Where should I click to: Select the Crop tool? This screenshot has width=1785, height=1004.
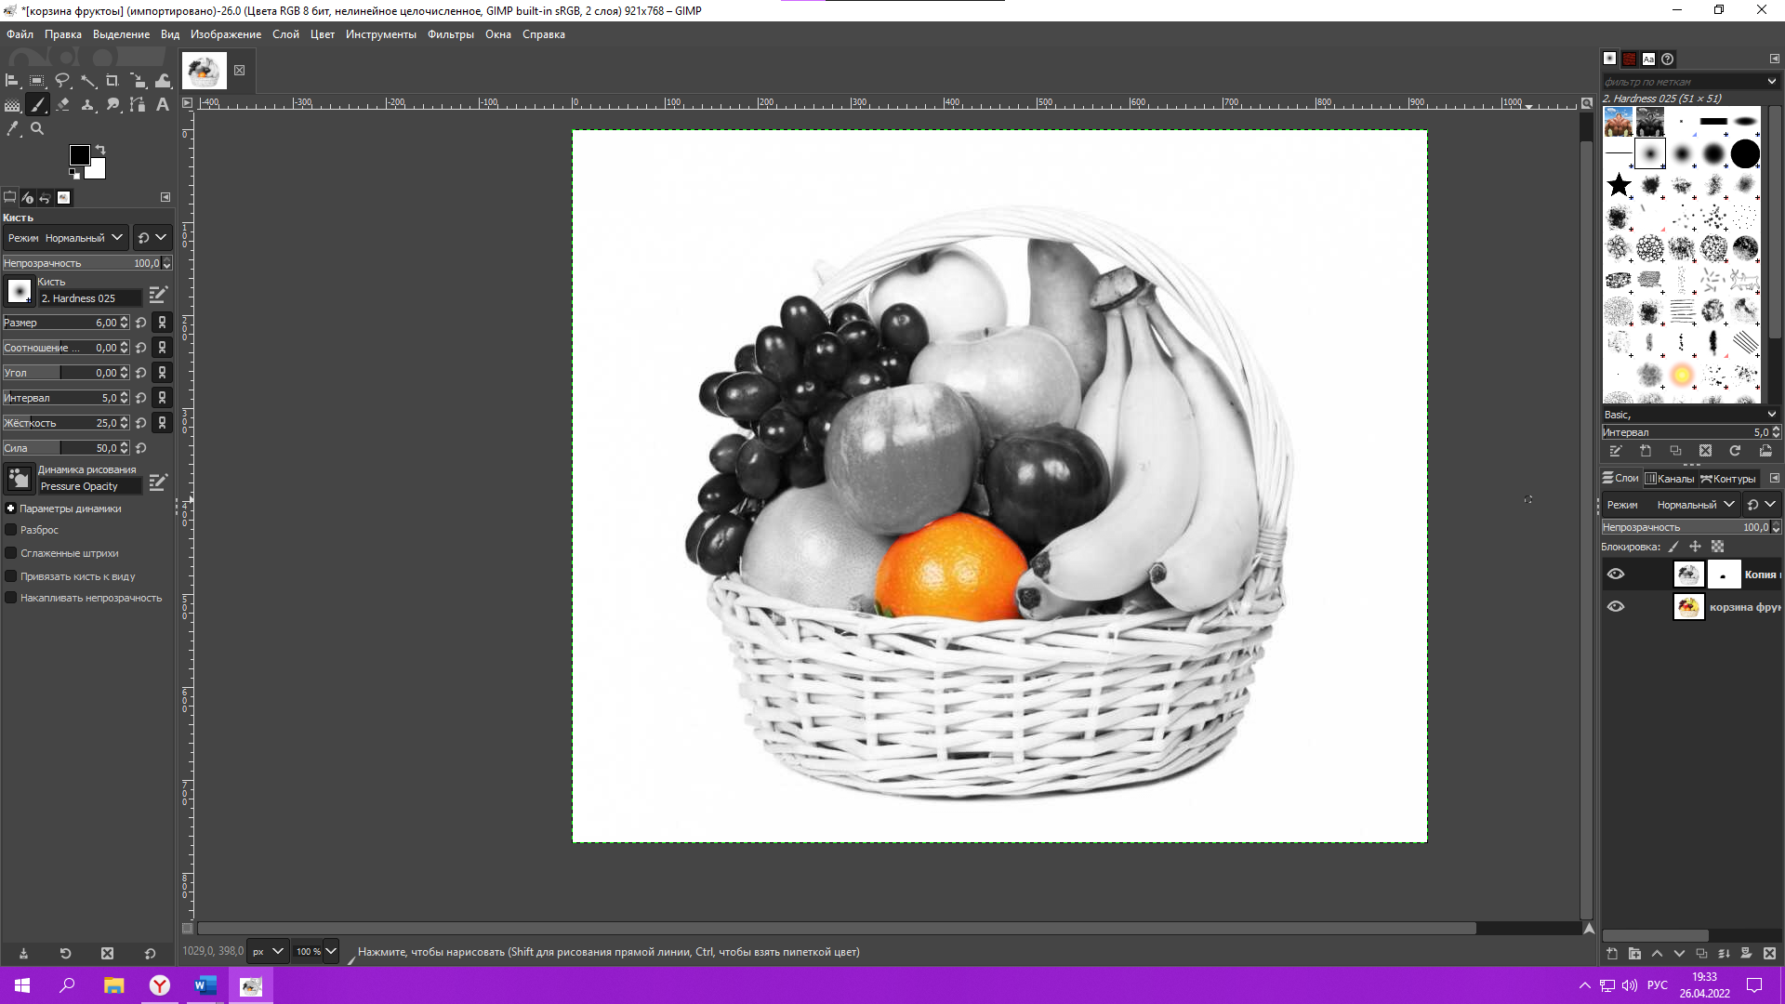coord(112,81)
